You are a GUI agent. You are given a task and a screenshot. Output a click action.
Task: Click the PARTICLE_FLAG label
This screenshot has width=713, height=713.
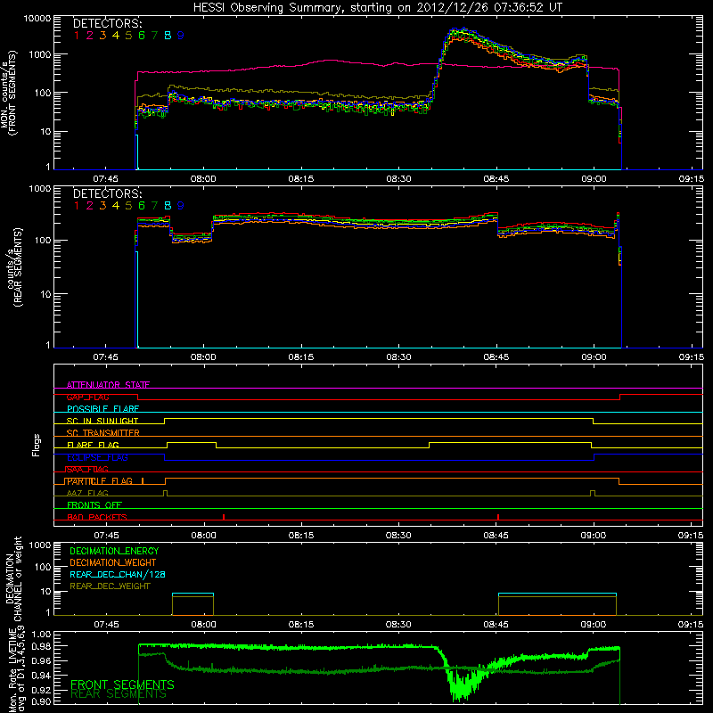(100, 481)
